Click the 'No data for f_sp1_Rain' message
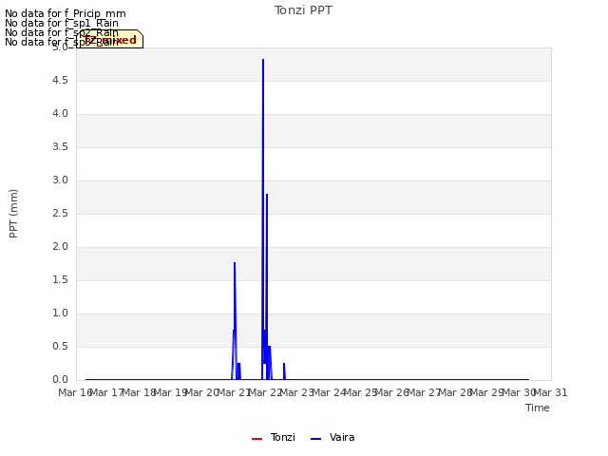 pyautogui.click(x=62, y=23)
